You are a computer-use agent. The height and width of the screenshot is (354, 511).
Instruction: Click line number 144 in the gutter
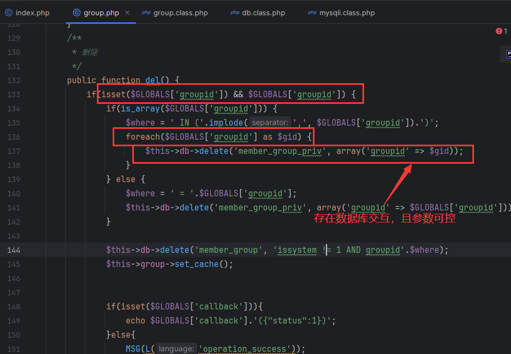[x=14, y=250]
